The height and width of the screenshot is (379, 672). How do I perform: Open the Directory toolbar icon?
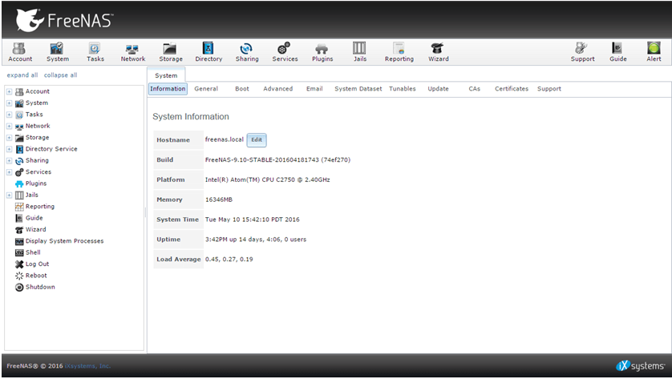pos(208,52)
